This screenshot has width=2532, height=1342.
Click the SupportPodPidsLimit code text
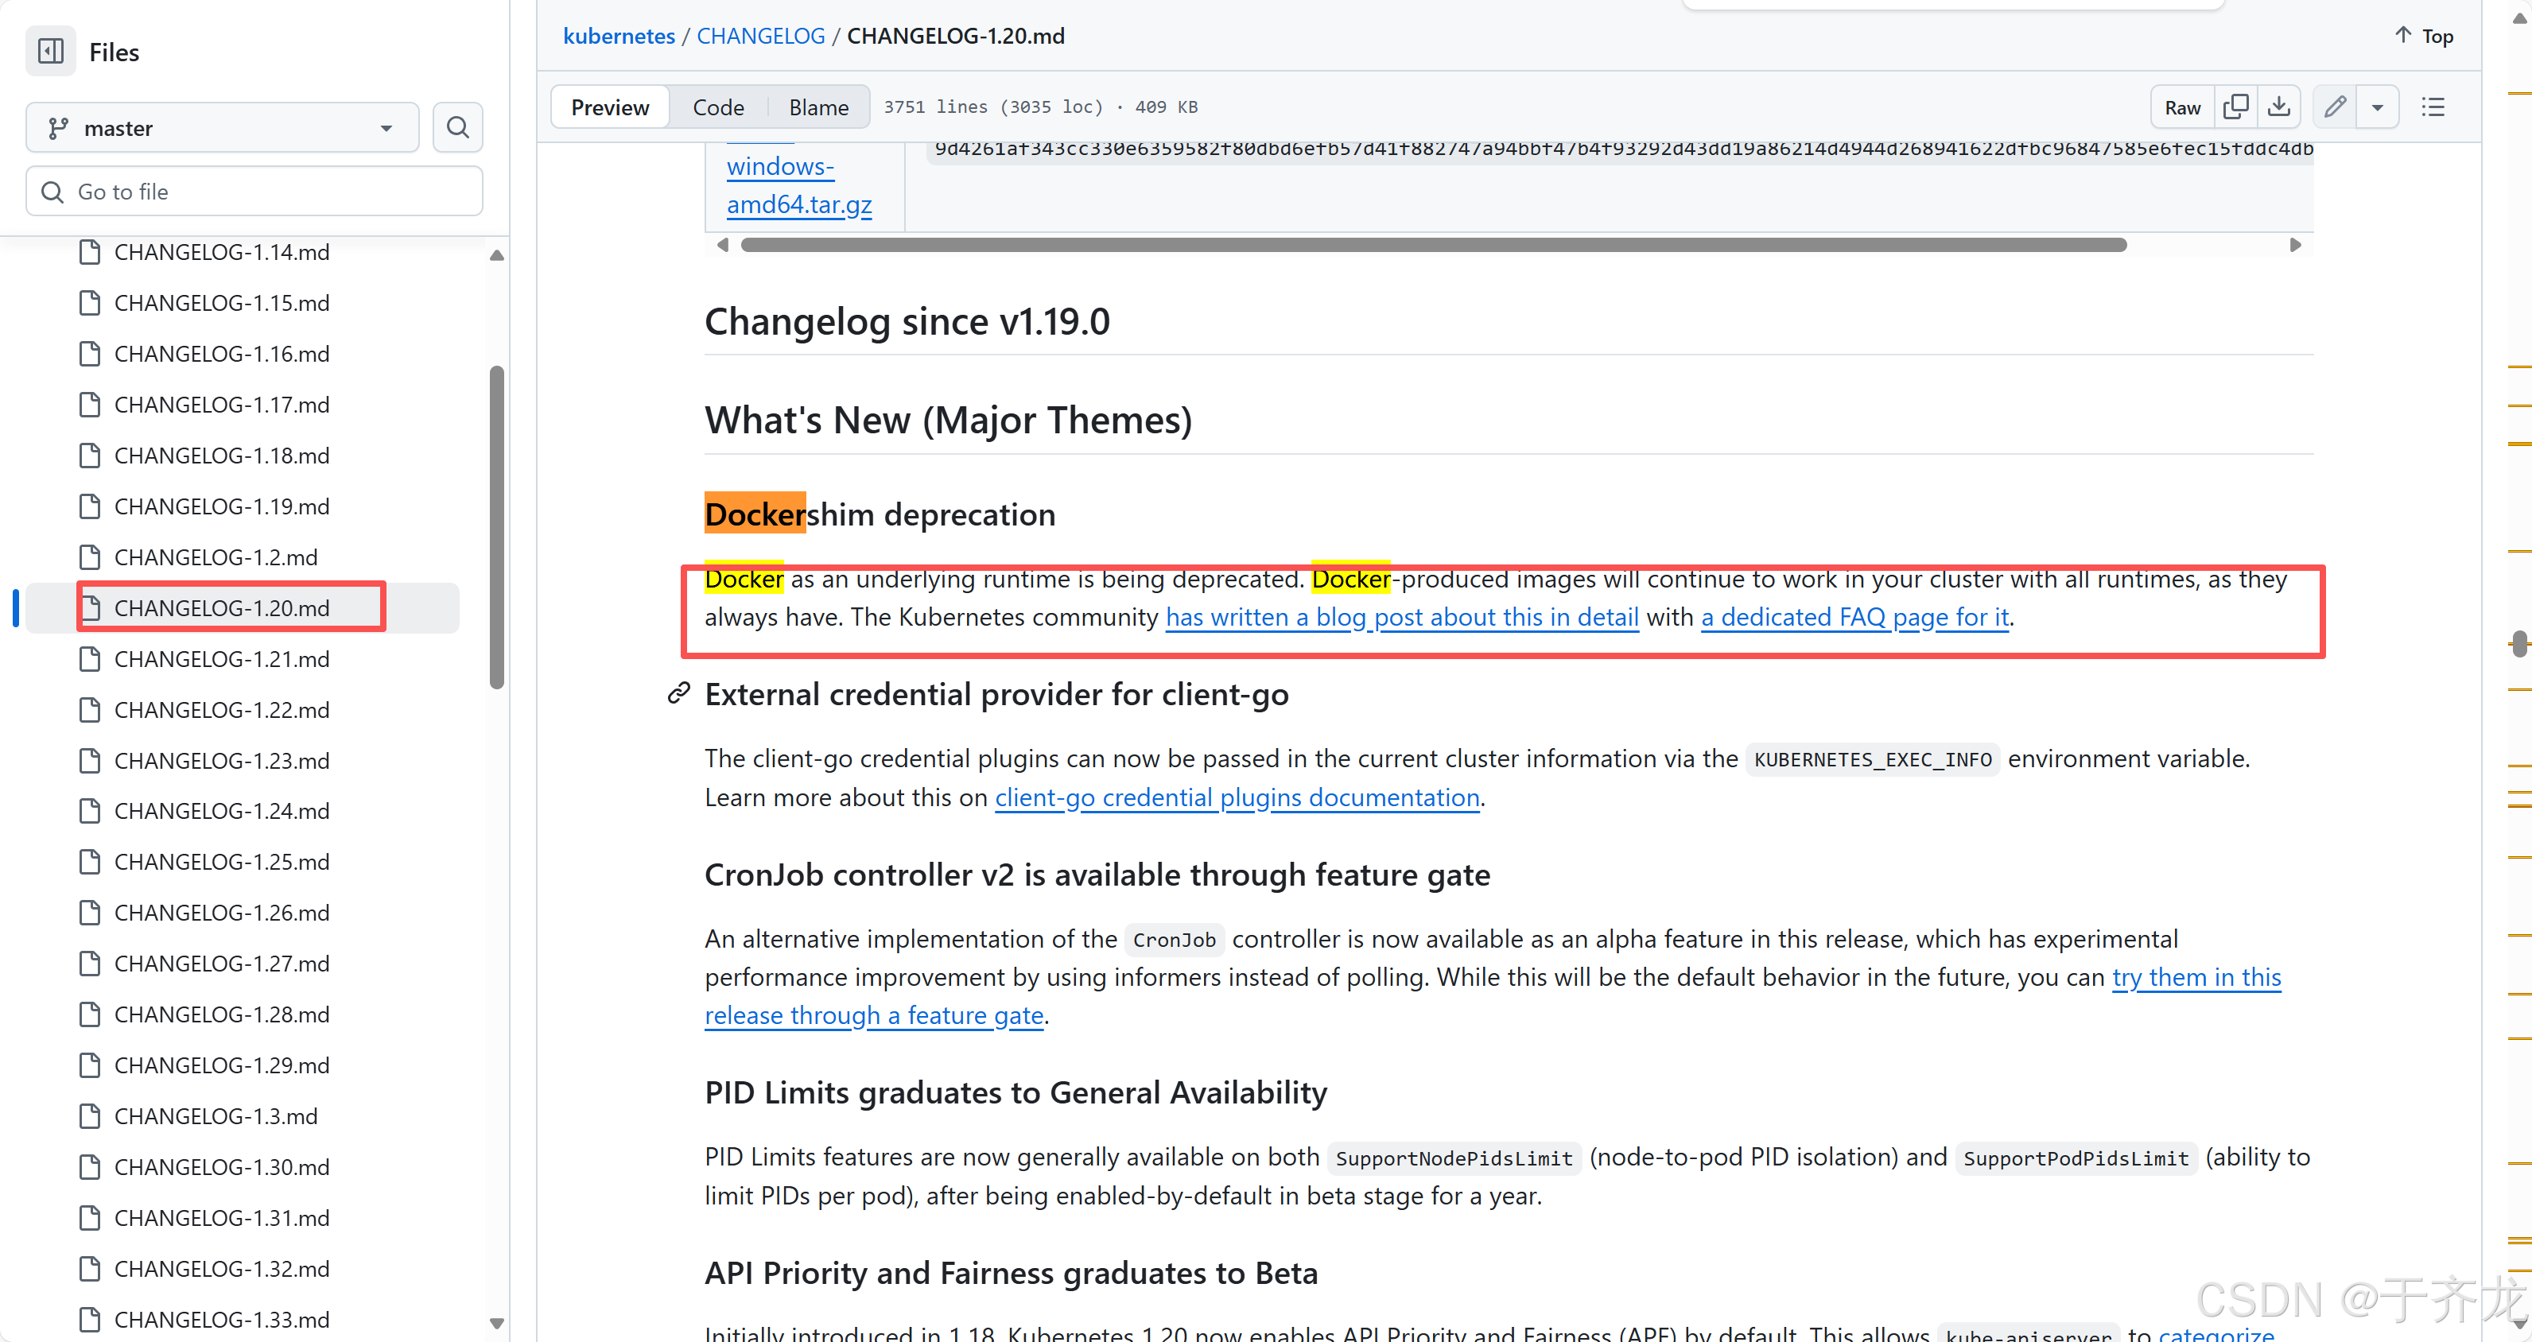(2075, 1158)
